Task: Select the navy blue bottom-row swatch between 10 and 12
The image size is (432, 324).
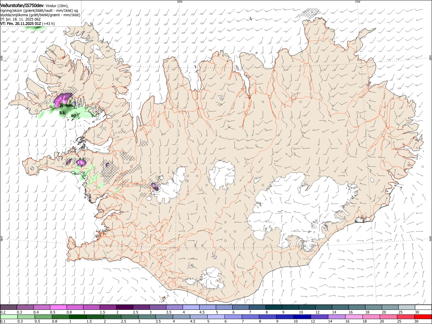Action: pos(302,317)
